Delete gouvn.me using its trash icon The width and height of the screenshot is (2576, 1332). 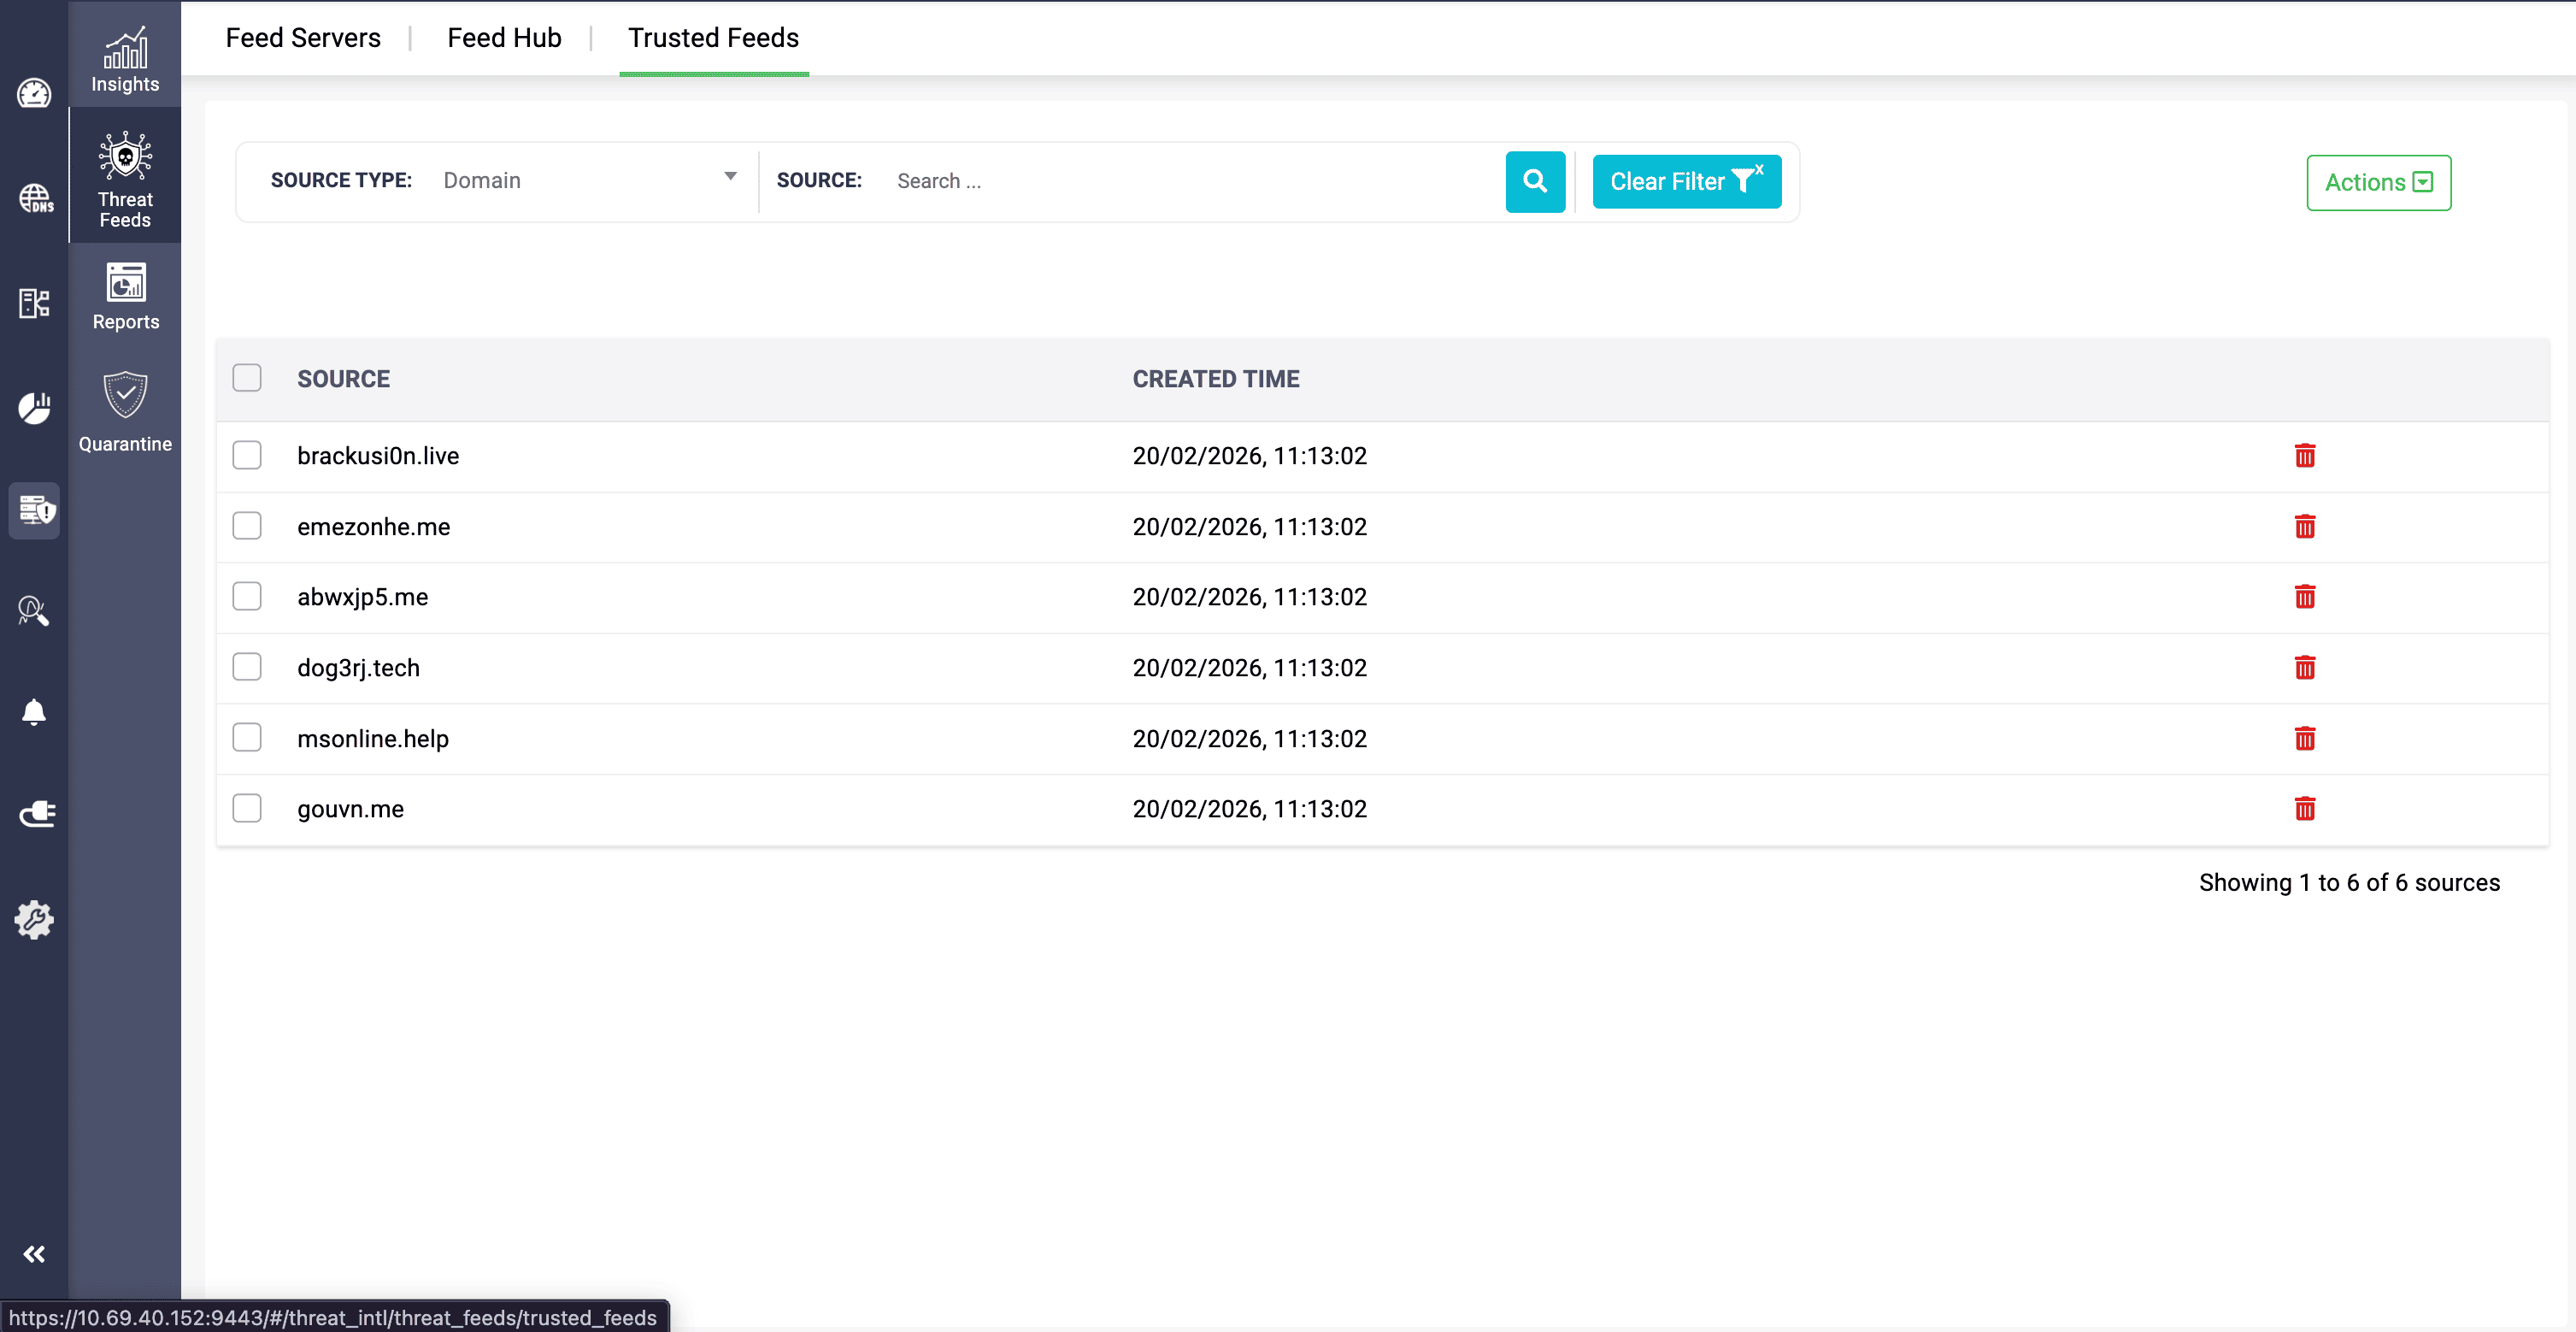[x=2305, y=808]
